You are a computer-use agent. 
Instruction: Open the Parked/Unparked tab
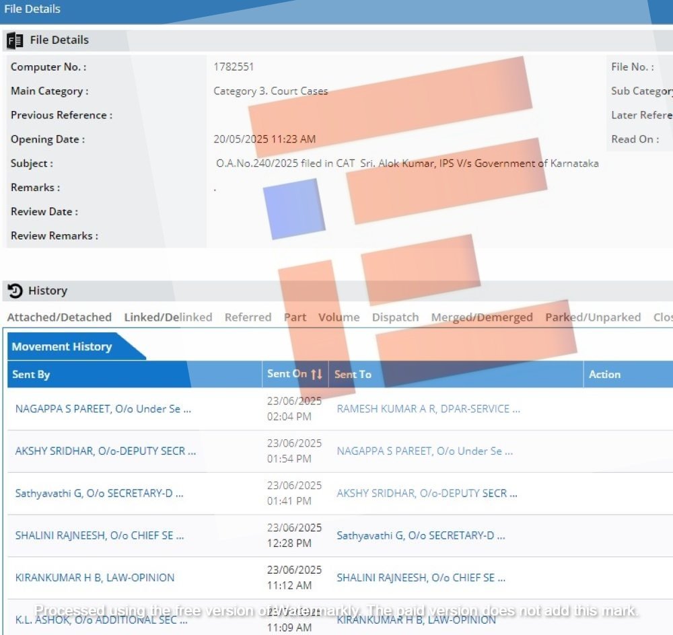(x=592, y=317)
